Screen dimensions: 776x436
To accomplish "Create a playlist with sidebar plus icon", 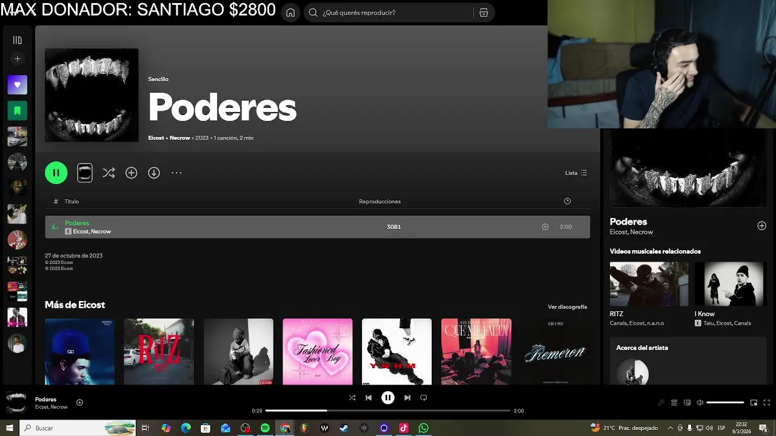I will coord(17,59).
